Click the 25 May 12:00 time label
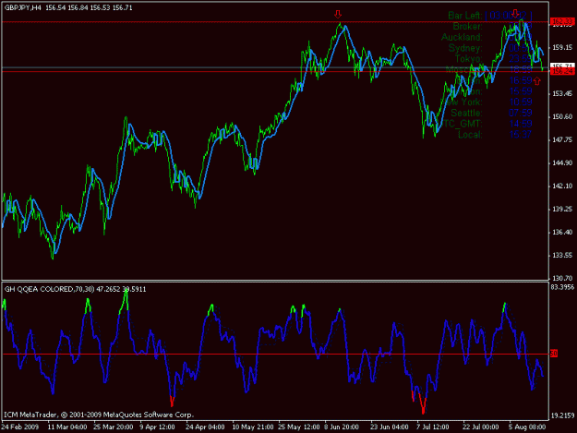The height and width of the screenshot is (433, 577). pos(299,427)
